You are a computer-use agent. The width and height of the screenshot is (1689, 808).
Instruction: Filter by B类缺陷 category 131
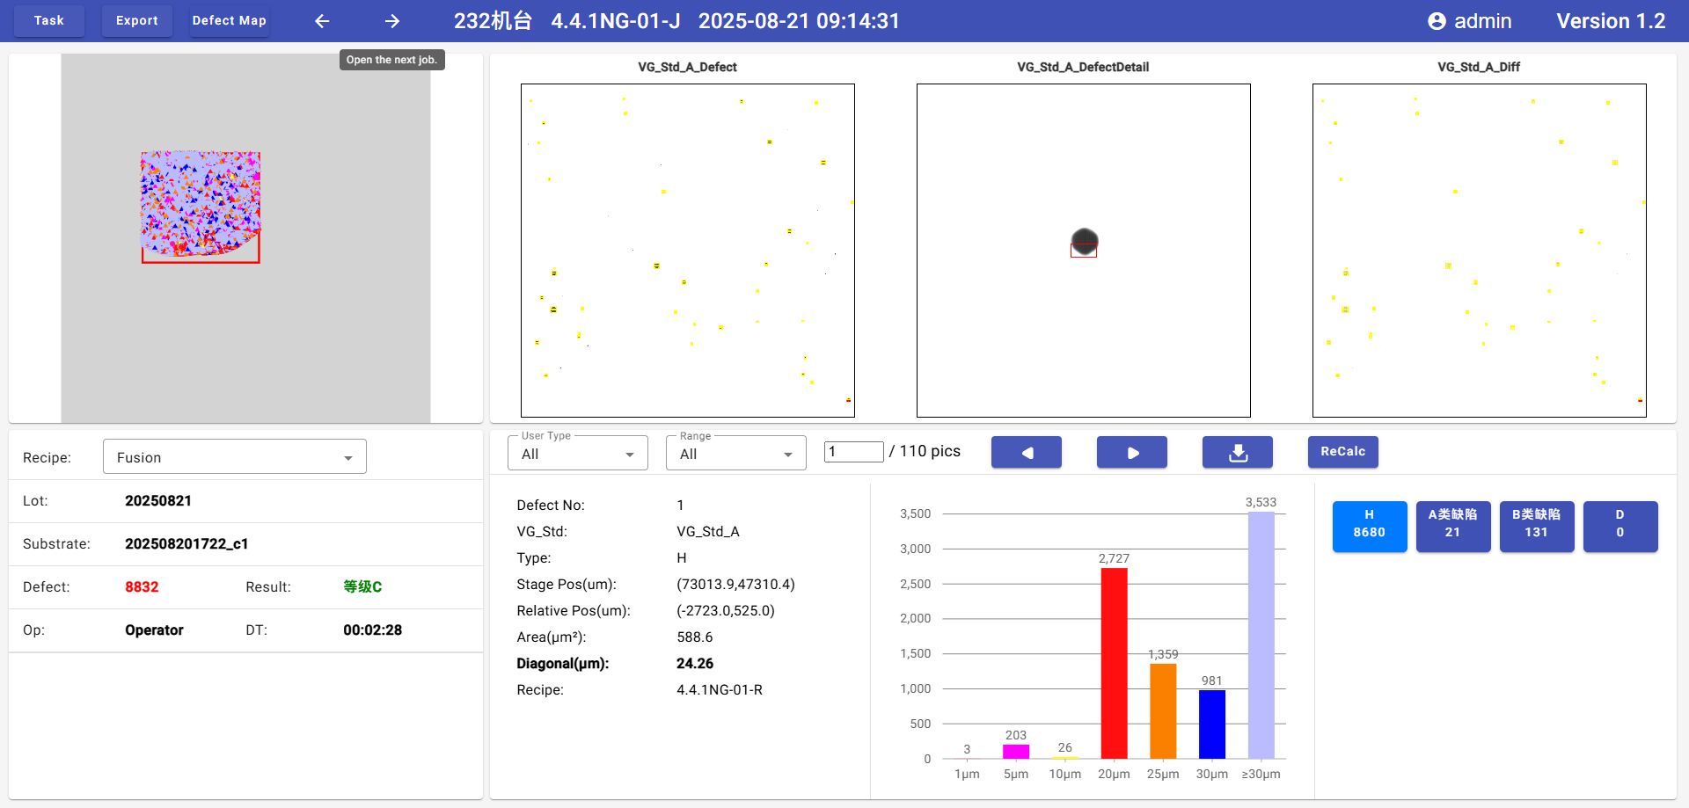pyautogui.click(x=1536, y=526)
